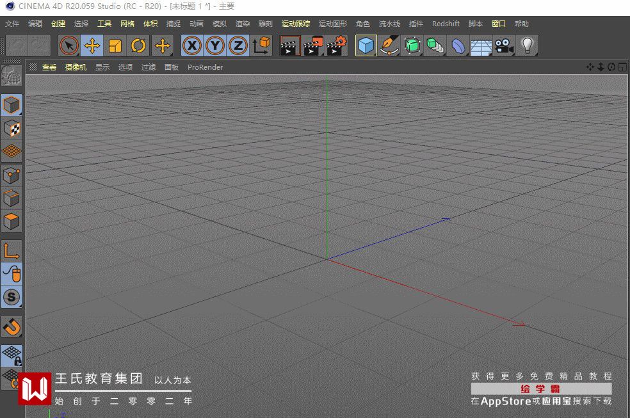Toggle Locked Workplane grid icon
The image size is (630, 418).
[12, 356]
